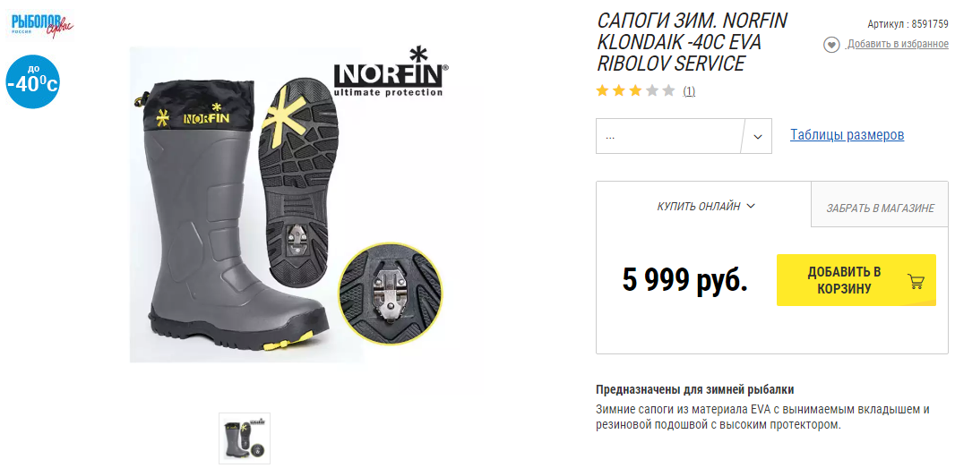955x468 pixels.
Task: Click Добавить в корзину button
Action: 856,280
